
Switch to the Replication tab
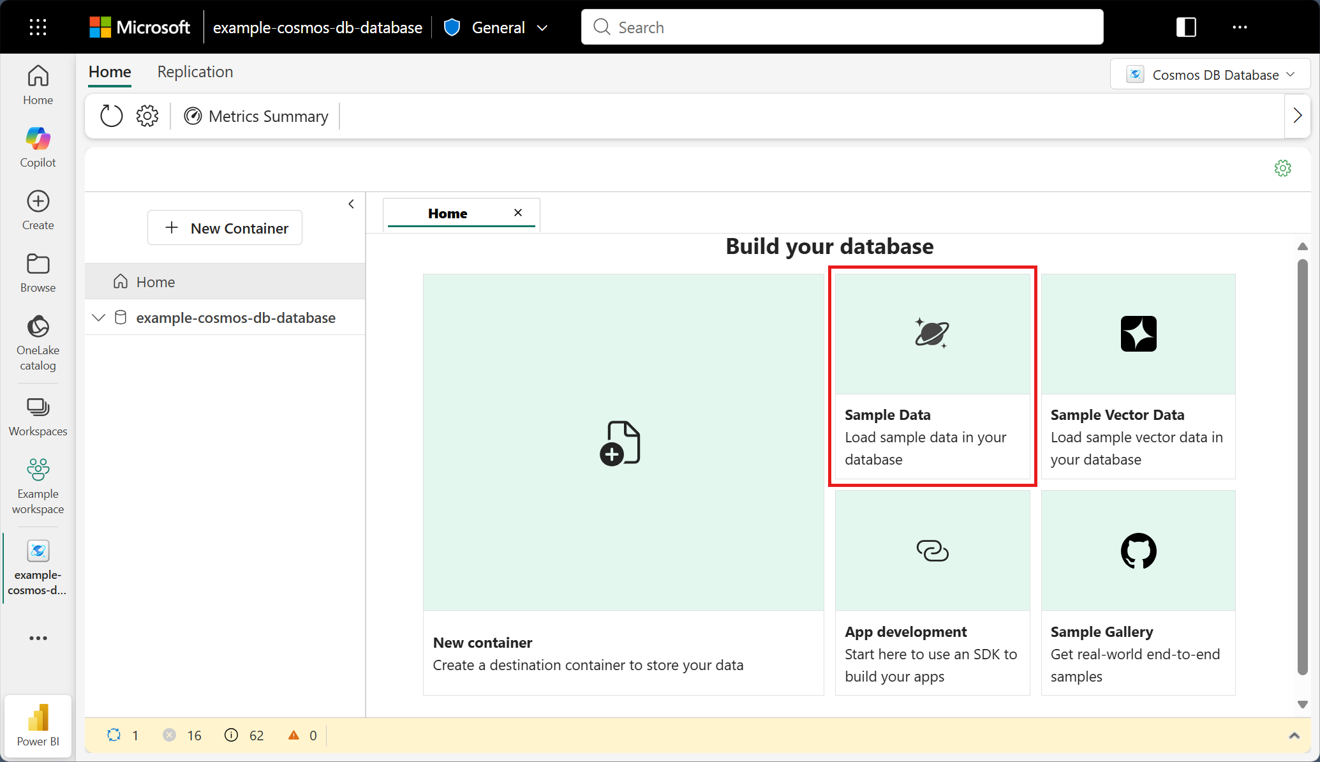click(x=195, y=71)
